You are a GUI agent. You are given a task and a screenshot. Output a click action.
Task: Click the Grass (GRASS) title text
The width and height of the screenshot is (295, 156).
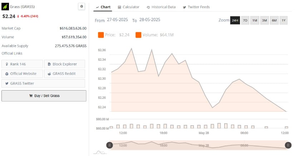tap(22, 7)
